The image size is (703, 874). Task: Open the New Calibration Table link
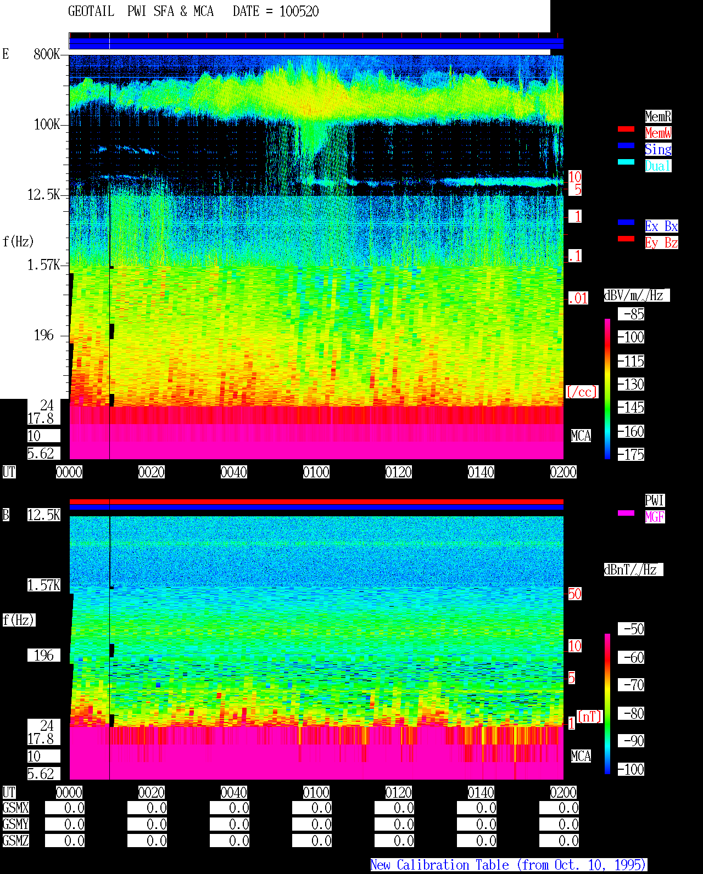pos(509,865)
